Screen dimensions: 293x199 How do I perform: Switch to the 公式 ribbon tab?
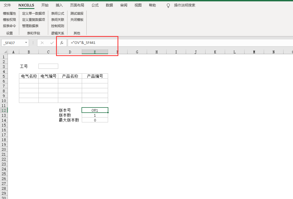coord(95,5)
